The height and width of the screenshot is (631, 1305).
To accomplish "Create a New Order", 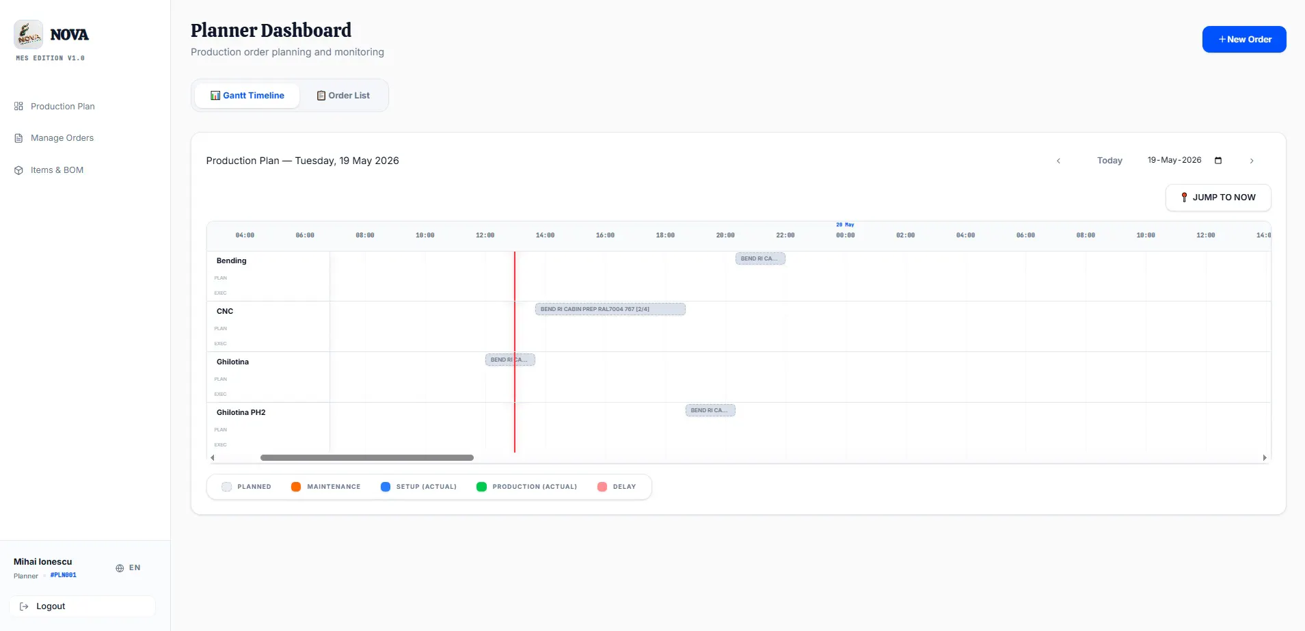I will point(1244,40).
